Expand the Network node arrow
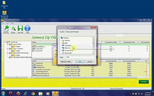154x96 pixels. 61,48
